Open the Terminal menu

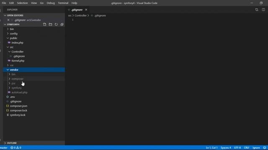click(x=63, y=3)
